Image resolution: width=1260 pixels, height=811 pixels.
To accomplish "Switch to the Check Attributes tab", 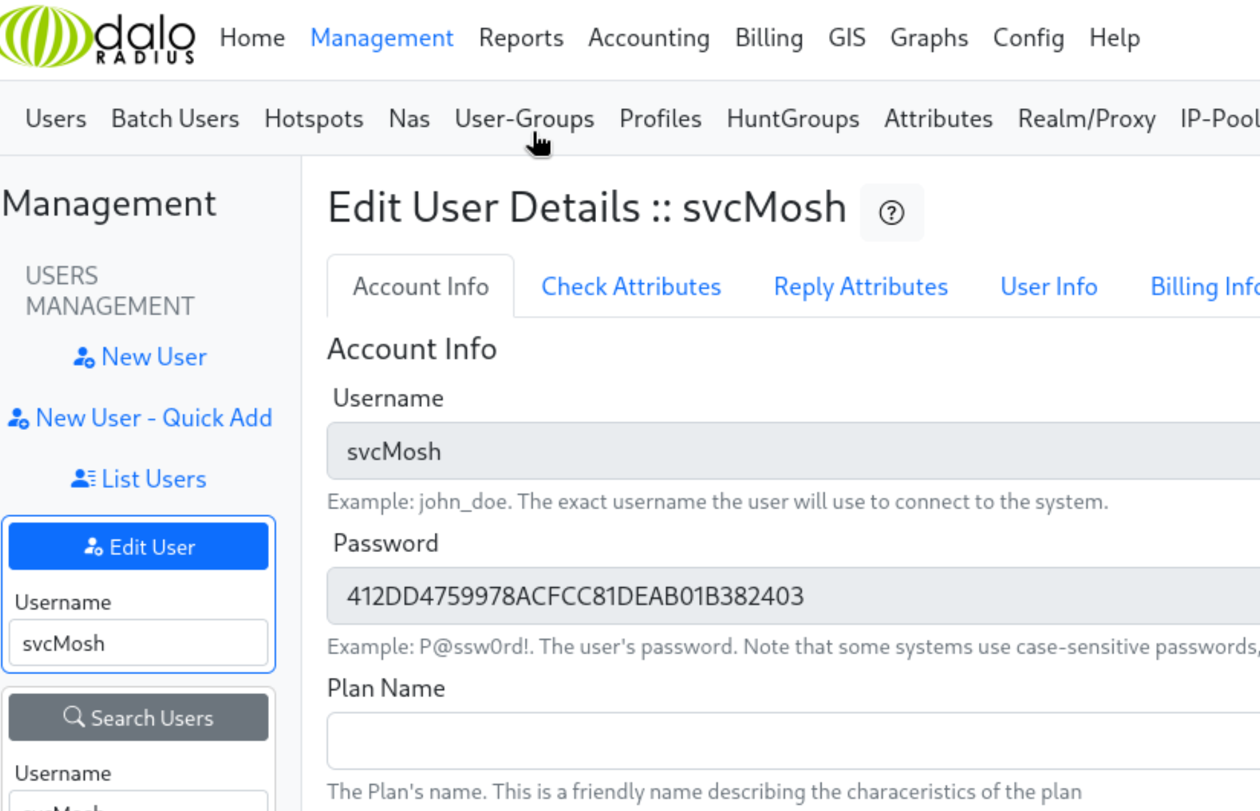I will [631, 286].
